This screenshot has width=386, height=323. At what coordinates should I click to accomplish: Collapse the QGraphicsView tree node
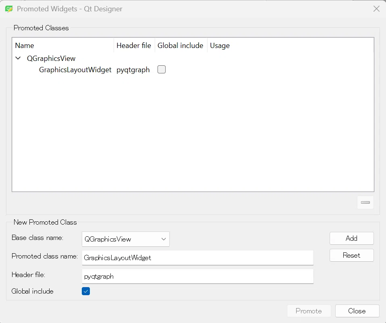(18, 58)
